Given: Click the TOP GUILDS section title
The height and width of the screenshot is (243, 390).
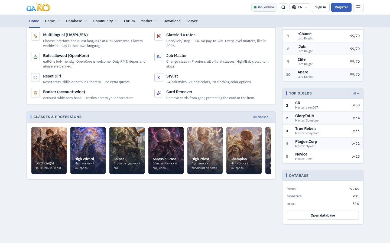Looking at the screenshot, I should [x=300, y=93].
